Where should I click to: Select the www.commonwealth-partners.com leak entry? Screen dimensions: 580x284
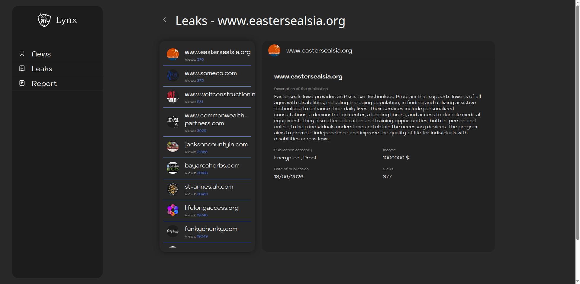pyautogui.click(x=207, y=122)
